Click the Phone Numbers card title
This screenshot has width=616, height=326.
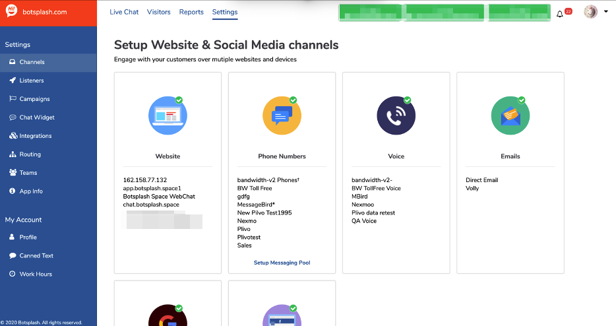click(x=282, y=156)
